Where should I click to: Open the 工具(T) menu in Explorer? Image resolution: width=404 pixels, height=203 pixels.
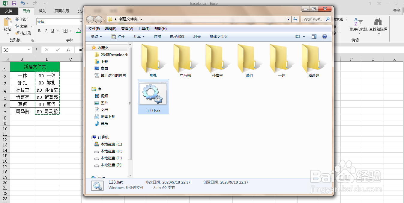[143, 28]
